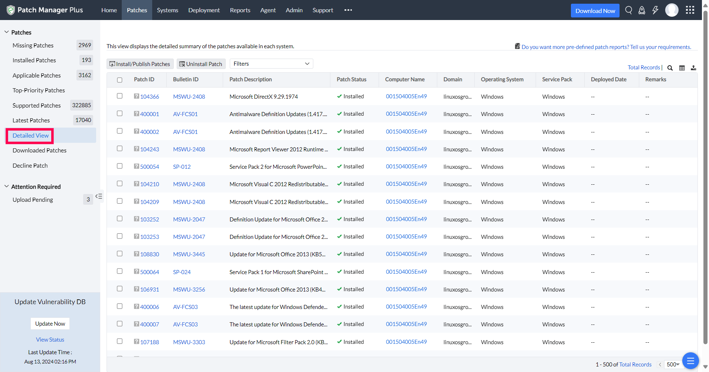Tick the checkbox beside patch 500054
Image resolution: width=709 pixels, height=372 pixels.
point(120,166)
